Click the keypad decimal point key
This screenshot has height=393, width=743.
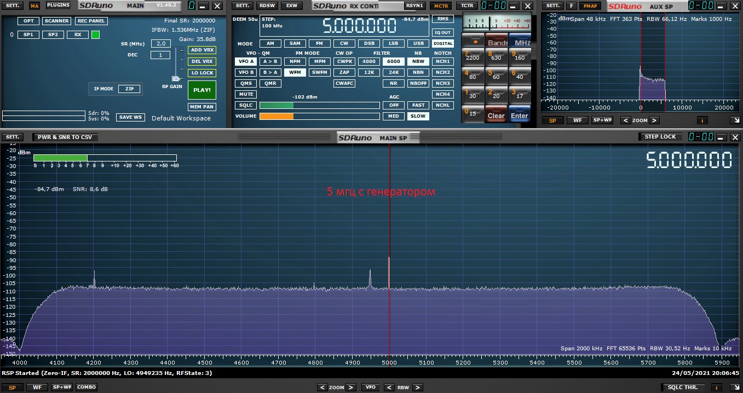473,40
